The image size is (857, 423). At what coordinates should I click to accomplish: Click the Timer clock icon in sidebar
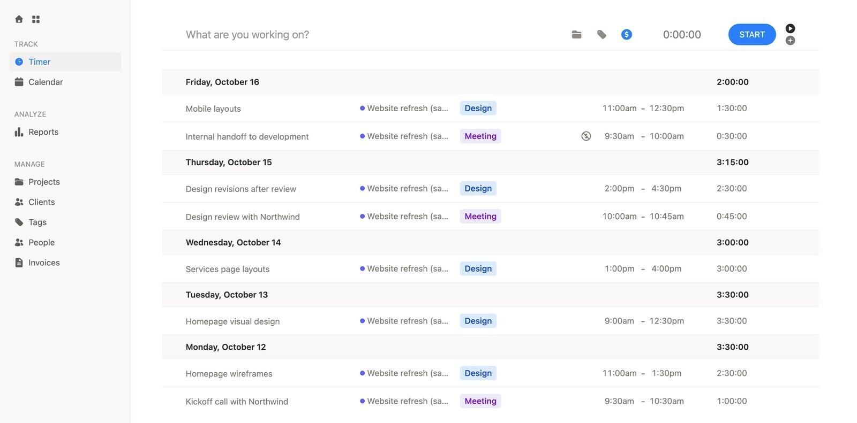pos(19,61)
